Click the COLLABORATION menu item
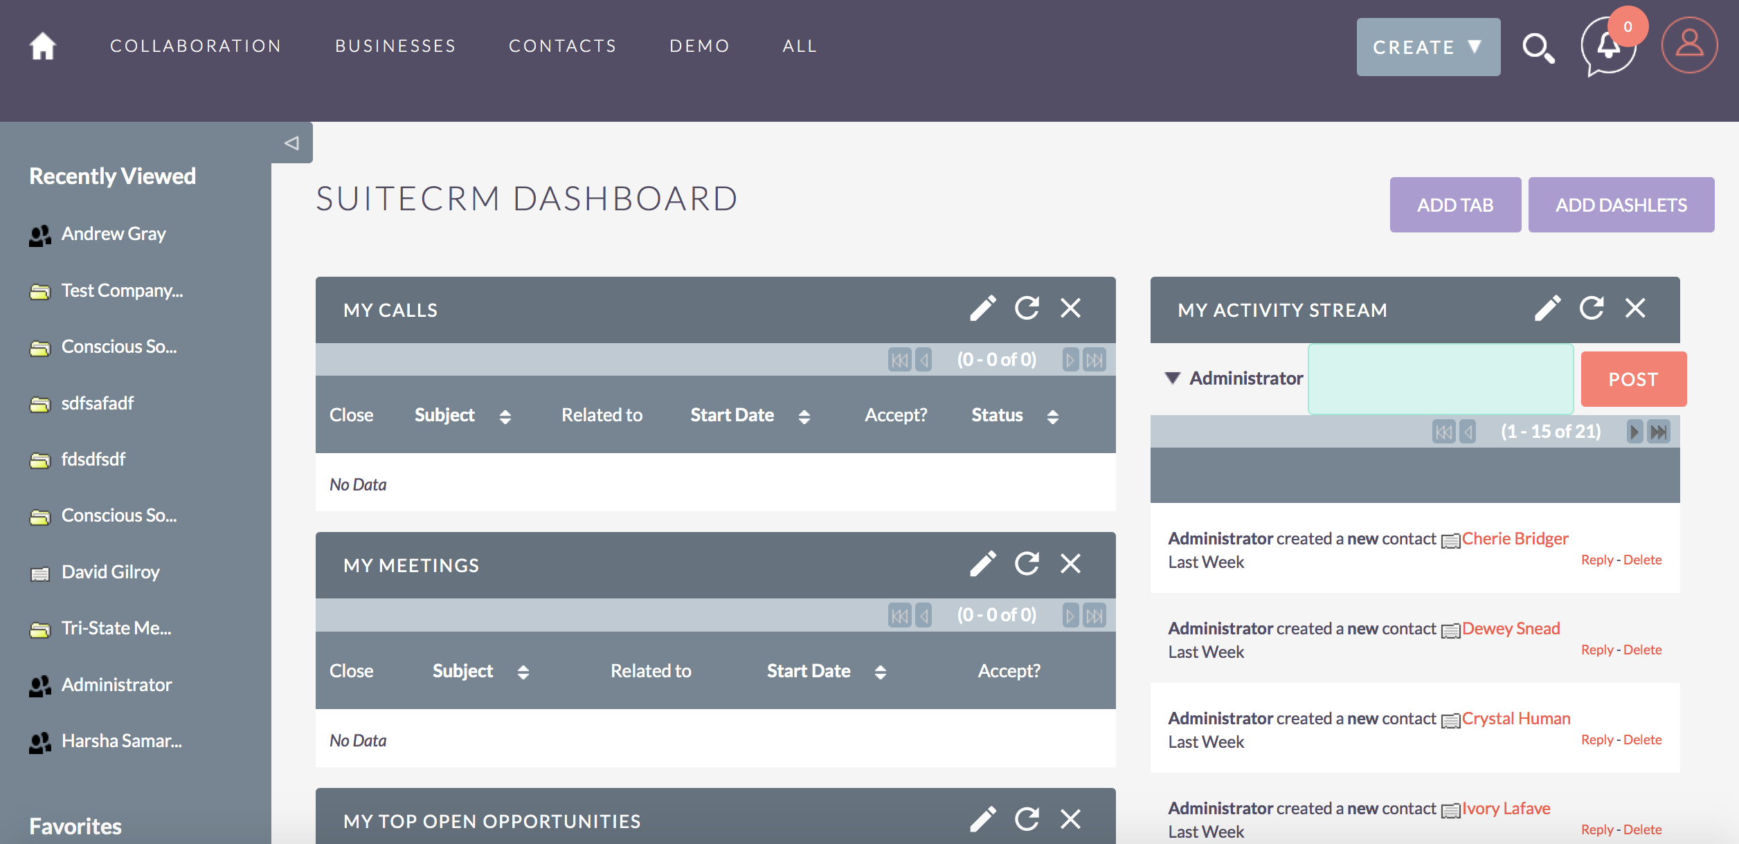This screenshot has height=844, width=1739. pos(195,46)
